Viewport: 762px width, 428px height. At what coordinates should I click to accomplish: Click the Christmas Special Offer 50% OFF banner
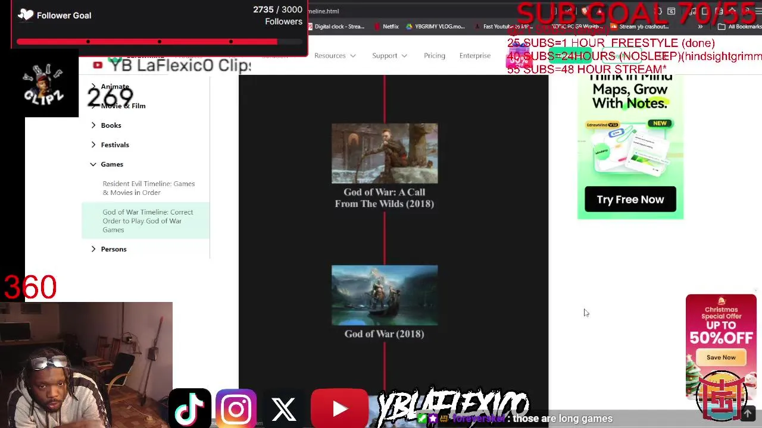(x=721, y=346)
